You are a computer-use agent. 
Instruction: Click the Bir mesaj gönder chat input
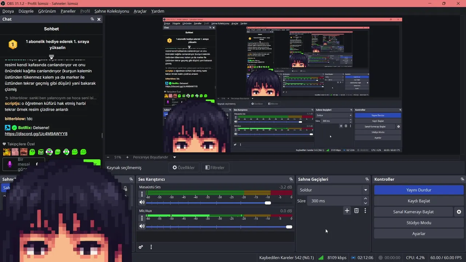pyautogui.click(x=24, y=164)
